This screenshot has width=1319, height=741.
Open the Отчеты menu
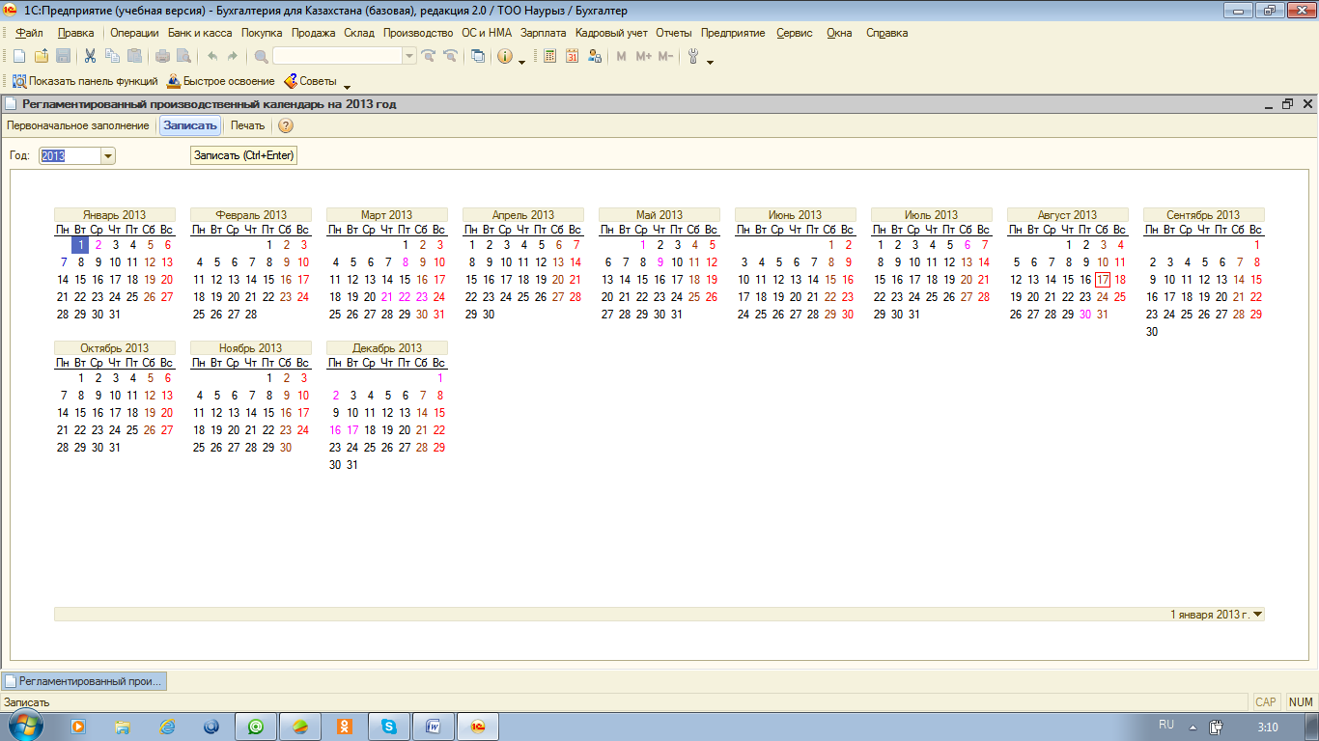674,33
